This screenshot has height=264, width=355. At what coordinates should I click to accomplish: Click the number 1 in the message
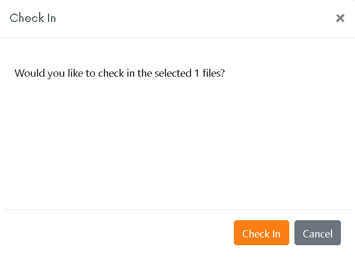point(197,73)
